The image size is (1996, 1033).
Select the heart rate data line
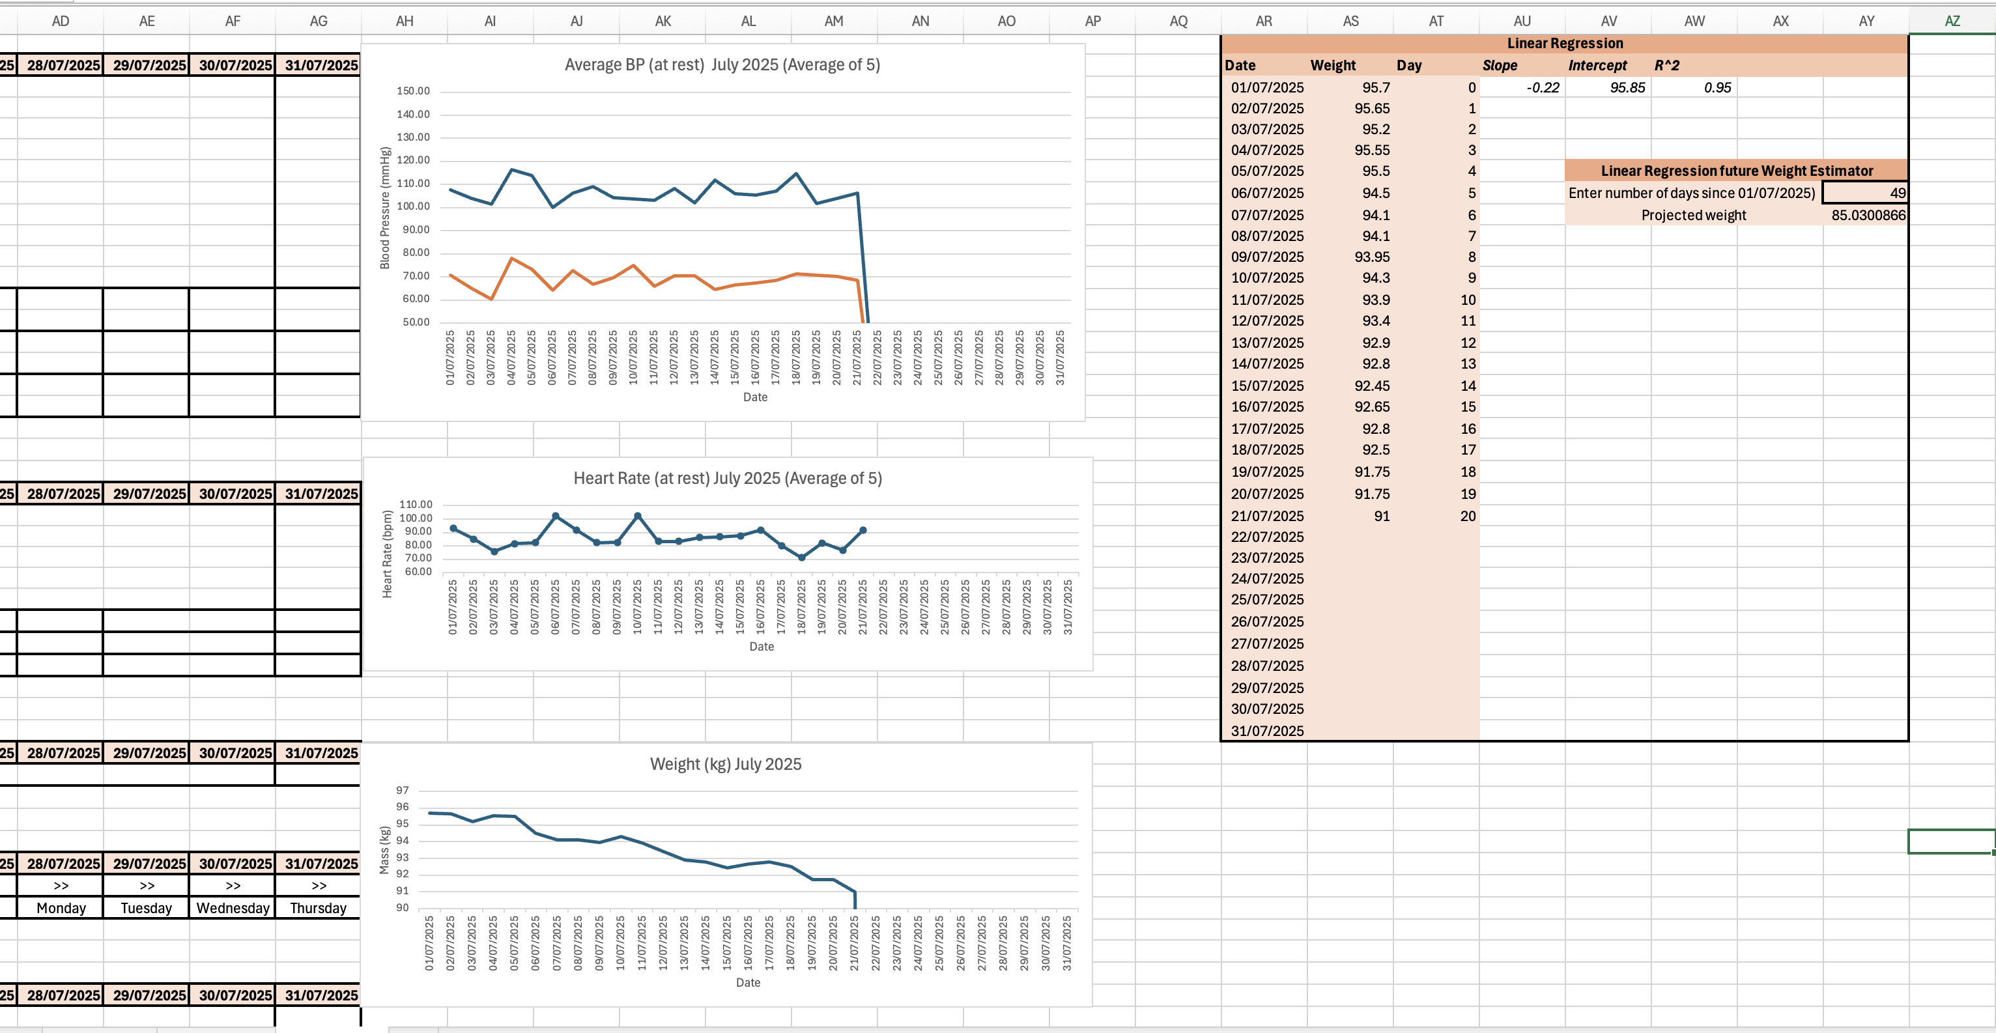[x=659, y=540]
